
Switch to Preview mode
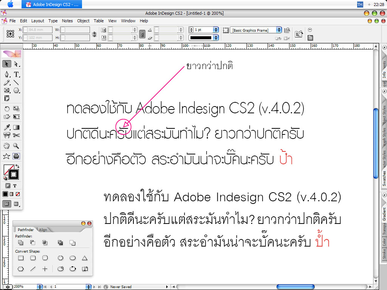[x=16, y=204]
